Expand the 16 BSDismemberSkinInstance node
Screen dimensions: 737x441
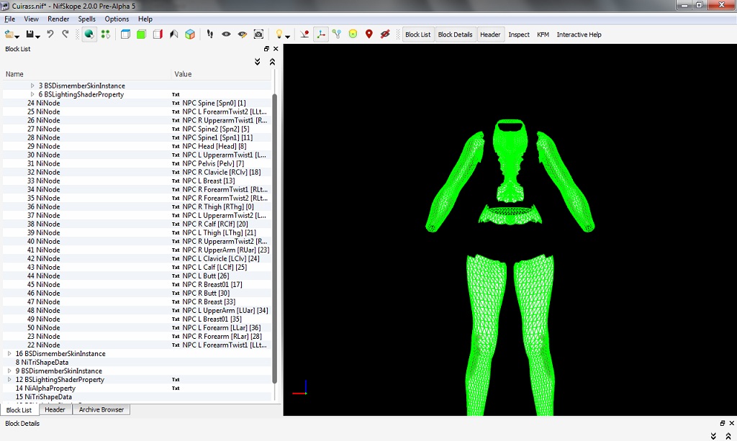click(x=9, y=354)
